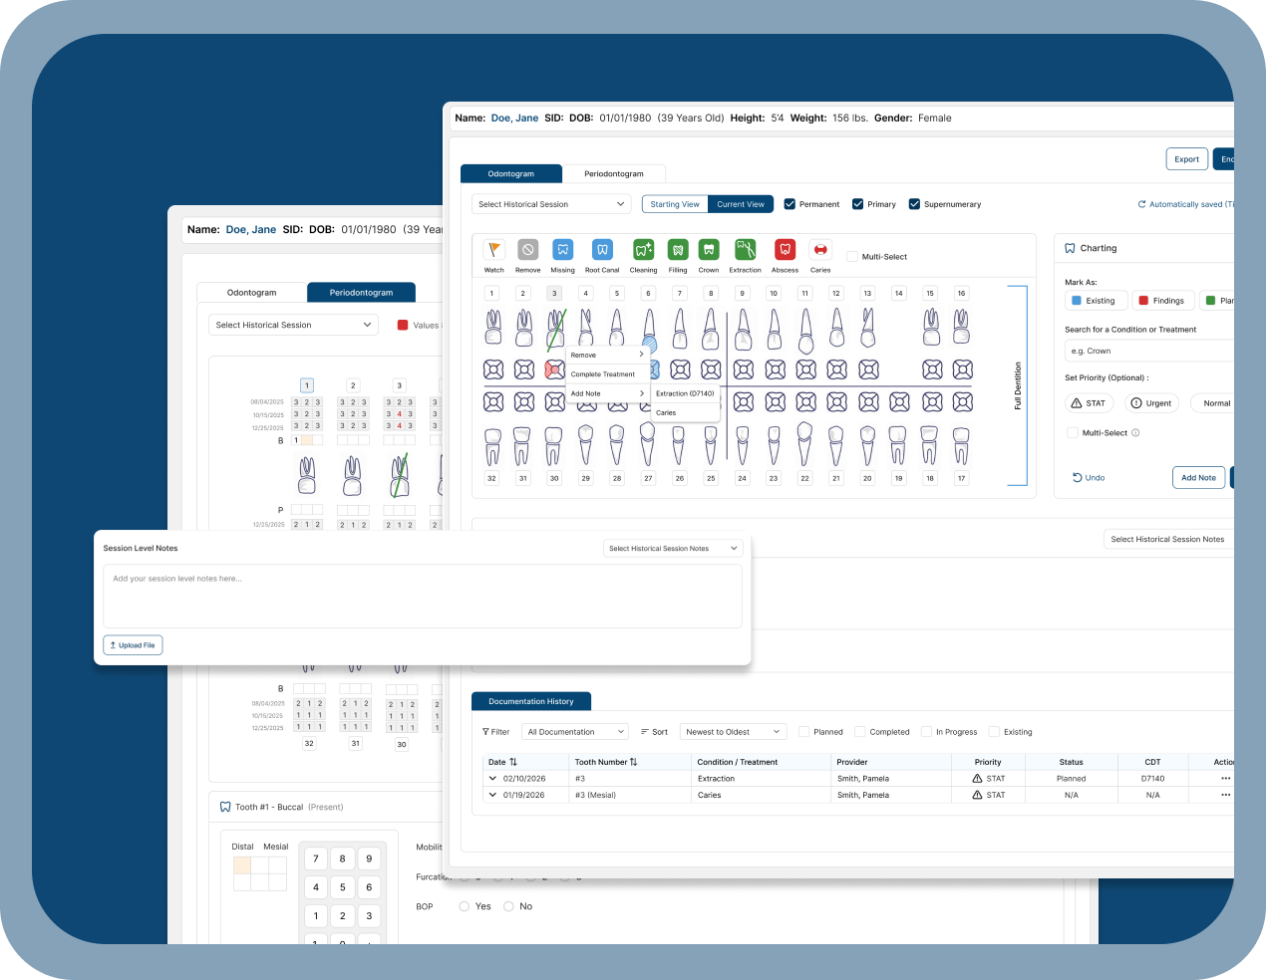Select the Abscess tool icon
1266x980 pixels.
(x=785, y=249)
